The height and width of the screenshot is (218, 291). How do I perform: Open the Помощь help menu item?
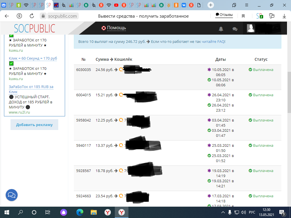[114, 28]
